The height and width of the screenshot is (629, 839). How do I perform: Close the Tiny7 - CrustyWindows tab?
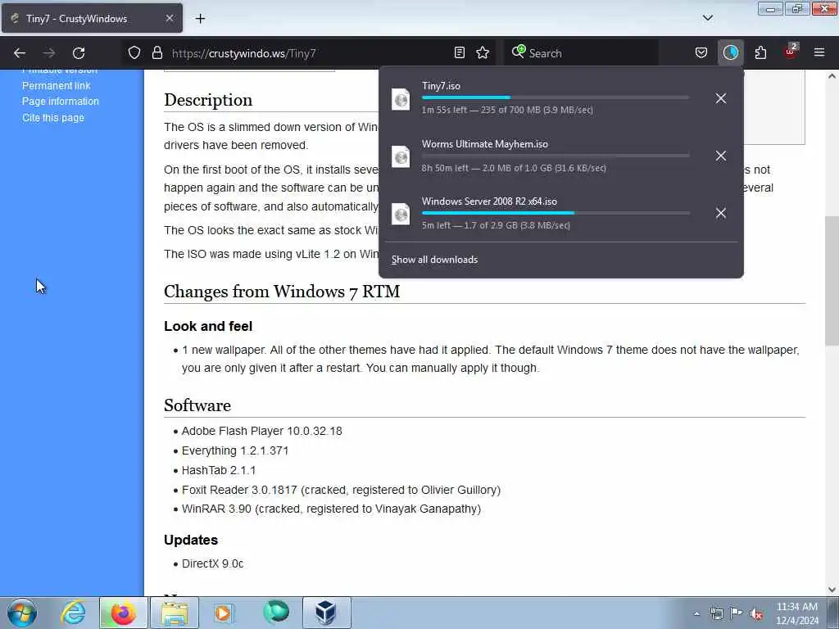click(169, 18)
